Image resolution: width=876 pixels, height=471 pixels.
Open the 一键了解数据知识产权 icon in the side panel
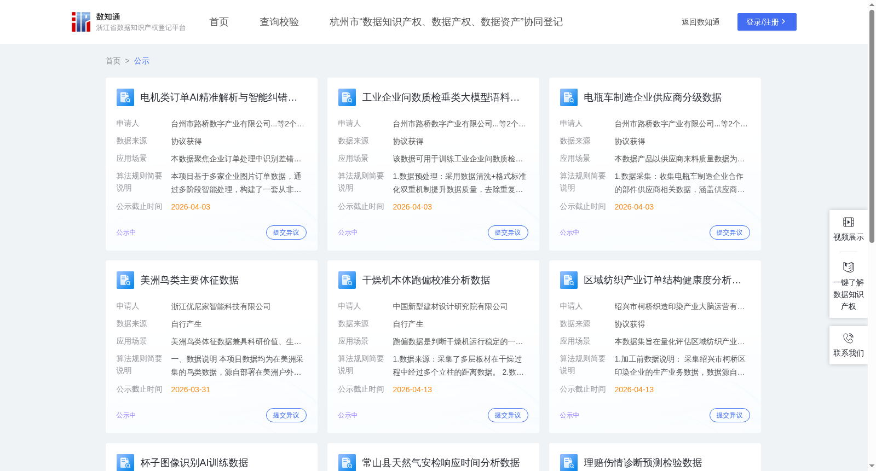(849, 267)
